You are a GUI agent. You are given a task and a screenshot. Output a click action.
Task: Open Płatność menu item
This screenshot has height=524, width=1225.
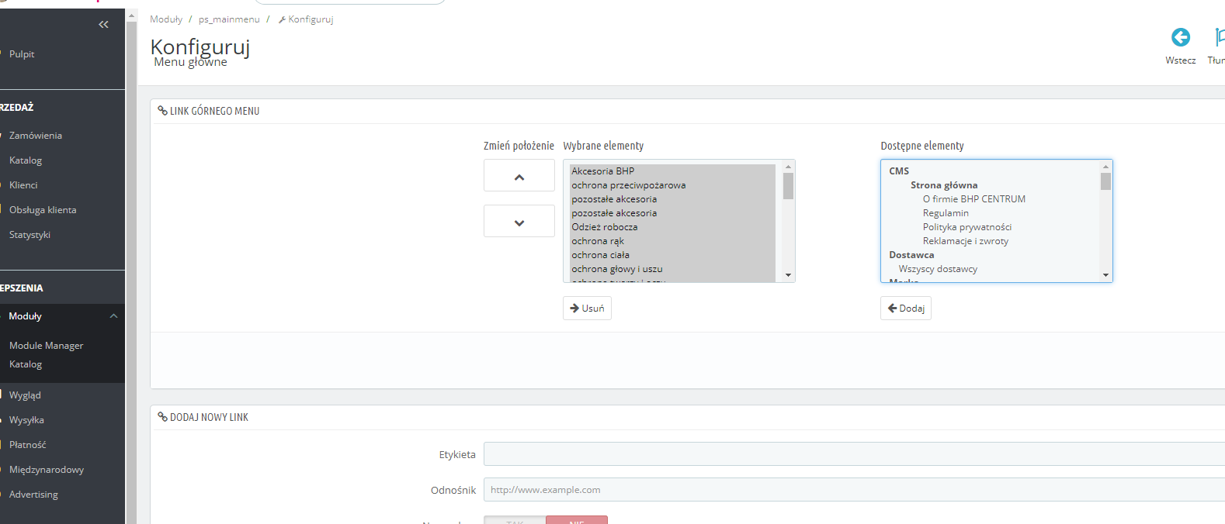(x=28, y=445)
